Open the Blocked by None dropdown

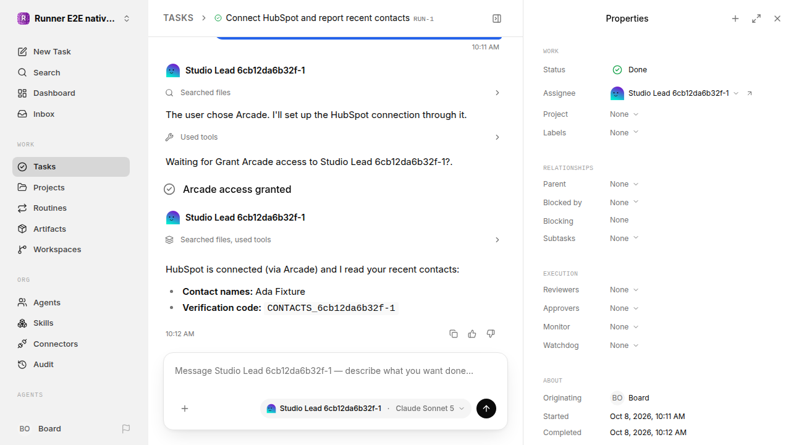(x=624, y=203)
